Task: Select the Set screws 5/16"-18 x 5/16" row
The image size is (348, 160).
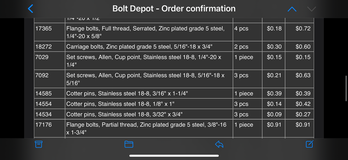Action: coord(145,79)
